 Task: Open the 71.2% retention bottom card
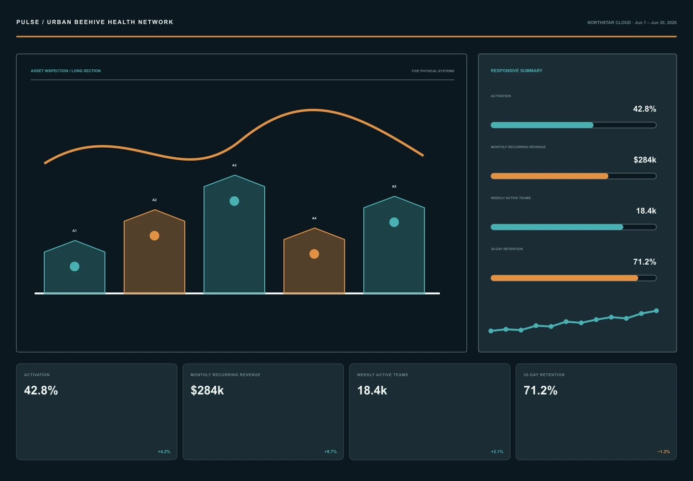(x=596, y=412)
